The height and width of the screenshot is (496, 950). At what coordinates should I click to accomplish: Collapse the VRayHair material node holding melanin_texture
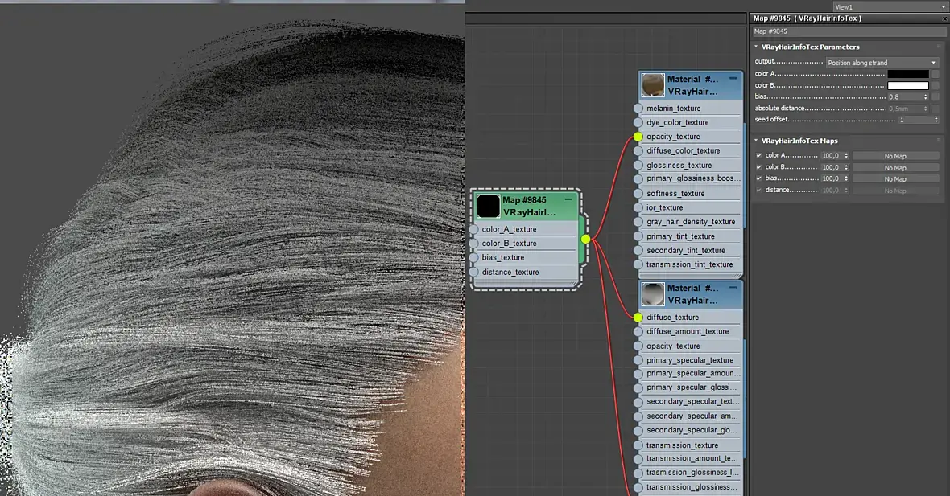pos(733,78)
